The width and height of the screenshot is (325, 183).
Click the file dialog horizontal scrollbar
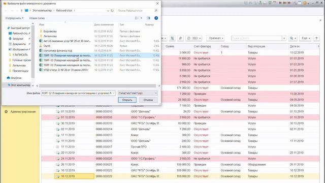coord(97,85)
